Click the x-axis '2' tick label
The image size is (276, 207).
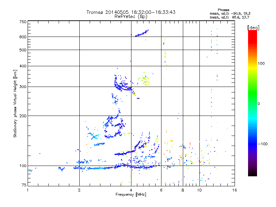(79, 190)
